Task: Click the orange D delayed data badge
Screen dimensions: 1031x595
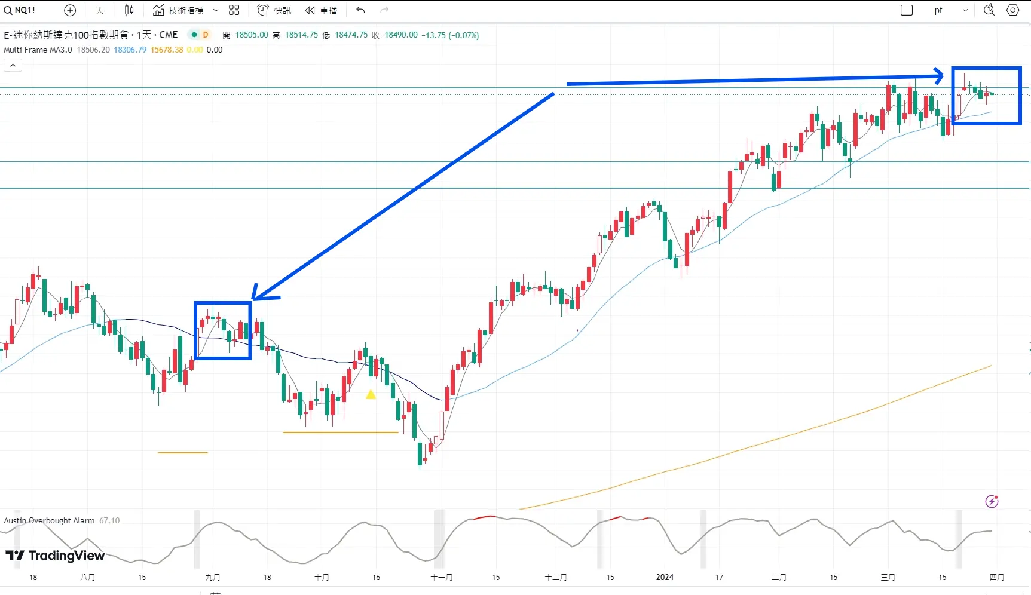Action: point(206,35)
